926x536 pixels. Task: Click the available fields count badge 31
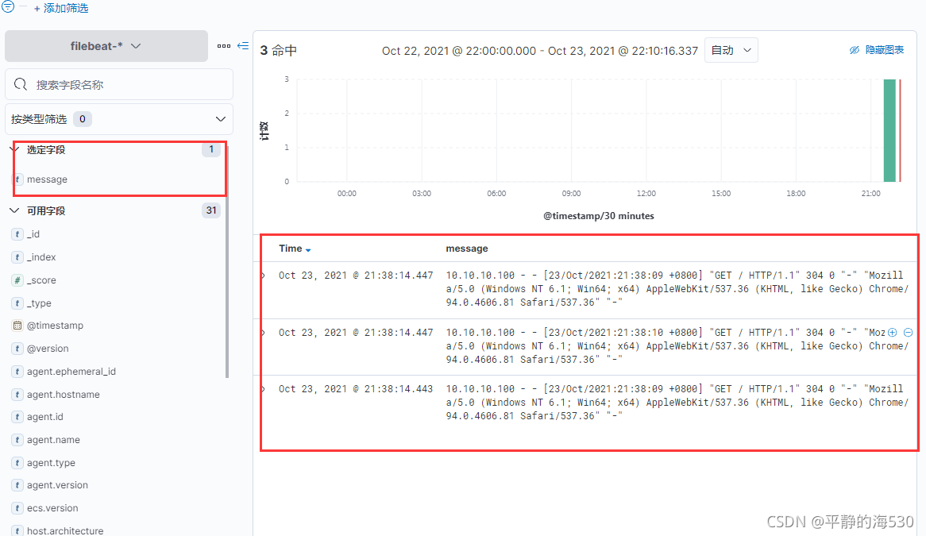(210, 210)
